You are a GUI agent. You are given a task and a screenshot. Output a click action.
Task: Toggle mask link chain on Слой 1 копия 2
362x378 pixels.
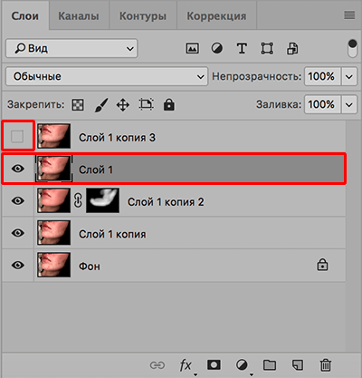tap(78, 200)
